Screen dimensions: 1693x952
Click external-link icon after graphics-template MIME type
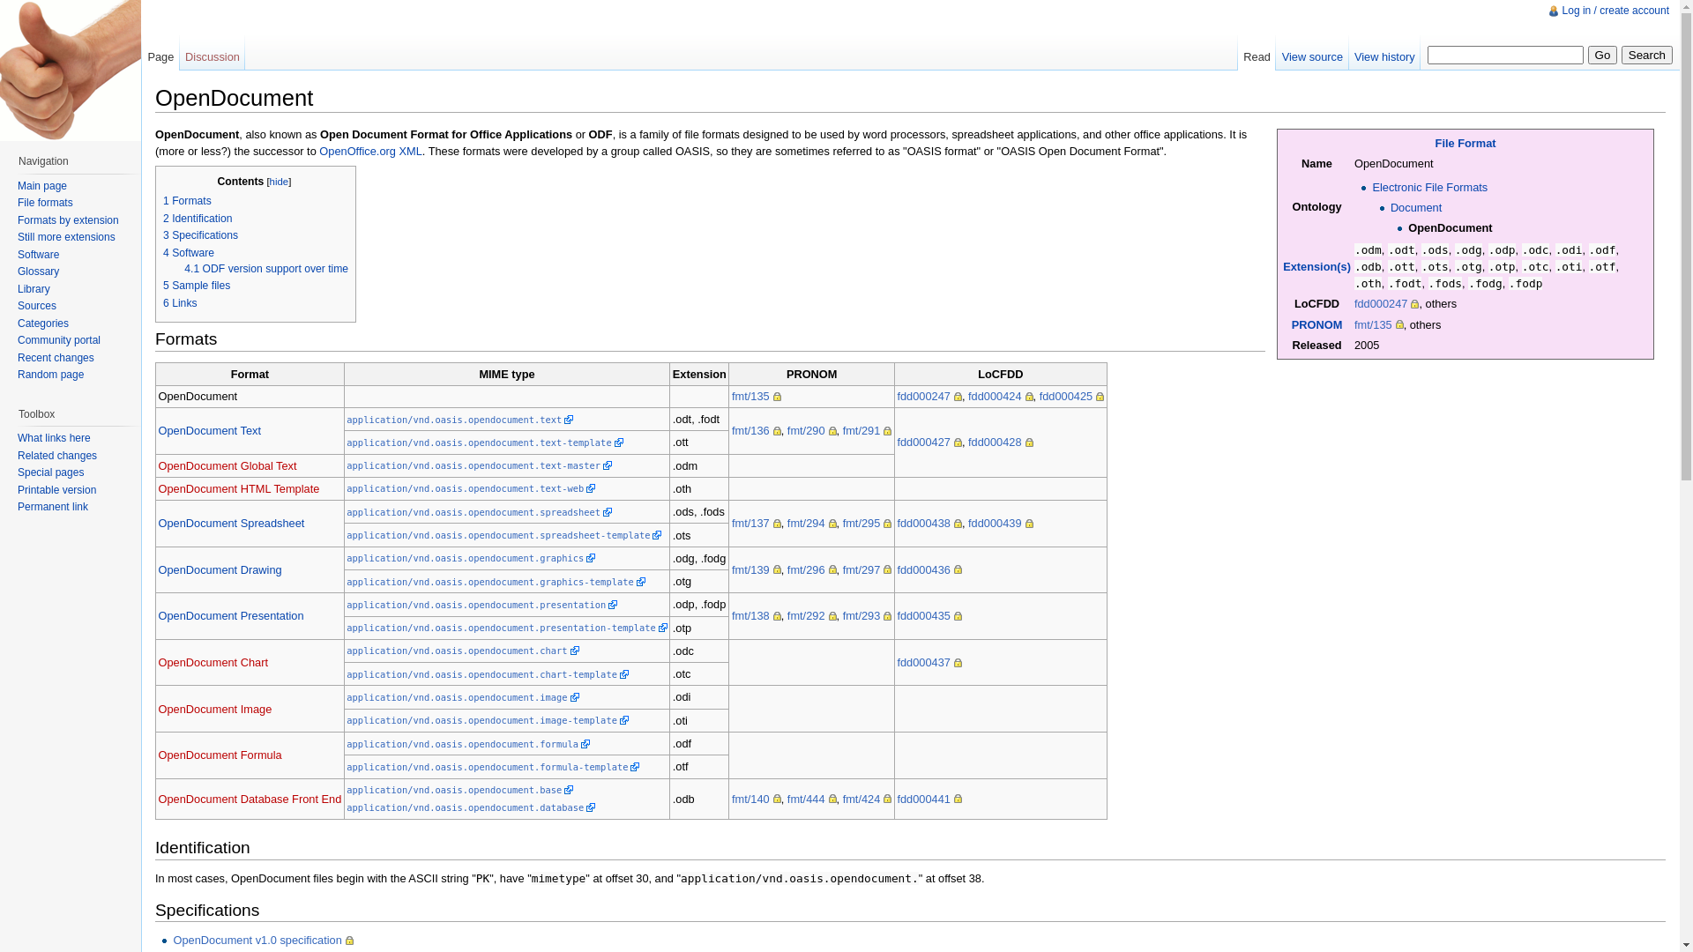(641, 583)
